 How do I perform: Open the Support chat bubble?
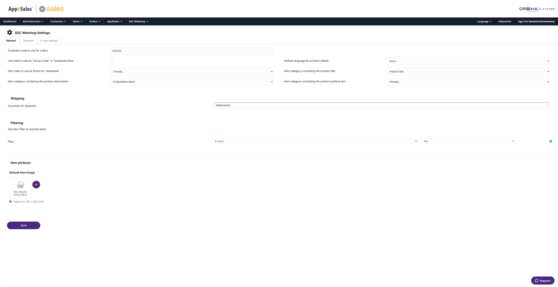point(543,280)
